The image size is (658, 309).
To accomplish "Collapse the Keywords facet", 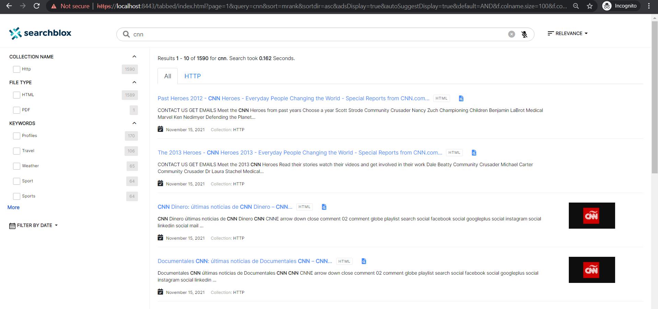I will pos(134,123).
